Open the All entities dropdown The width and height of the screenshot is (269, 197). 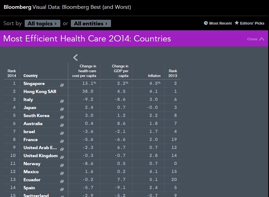point(91,24)
